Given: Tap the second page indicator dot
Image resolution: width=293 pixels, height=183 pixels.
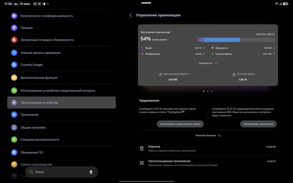Looking at the screenshot, I should [208, 91].
